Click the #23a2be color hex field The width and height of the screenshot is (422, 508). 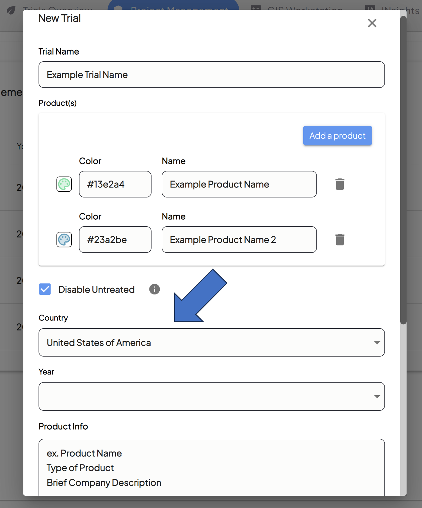[115, 240]
